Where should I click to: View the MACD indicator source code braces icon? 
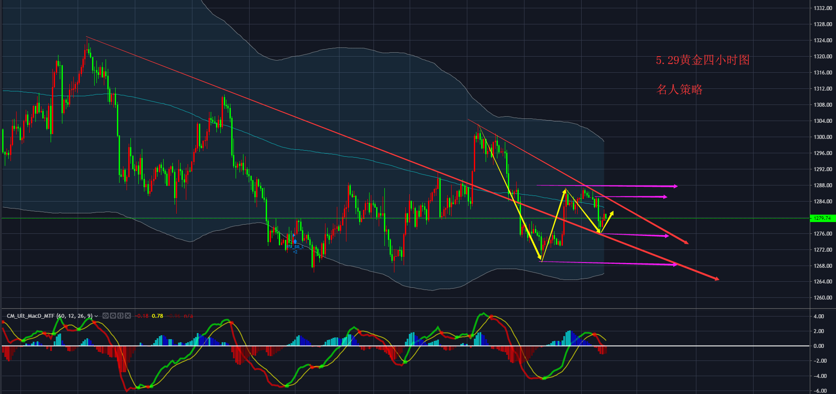[x=120, y=316]
